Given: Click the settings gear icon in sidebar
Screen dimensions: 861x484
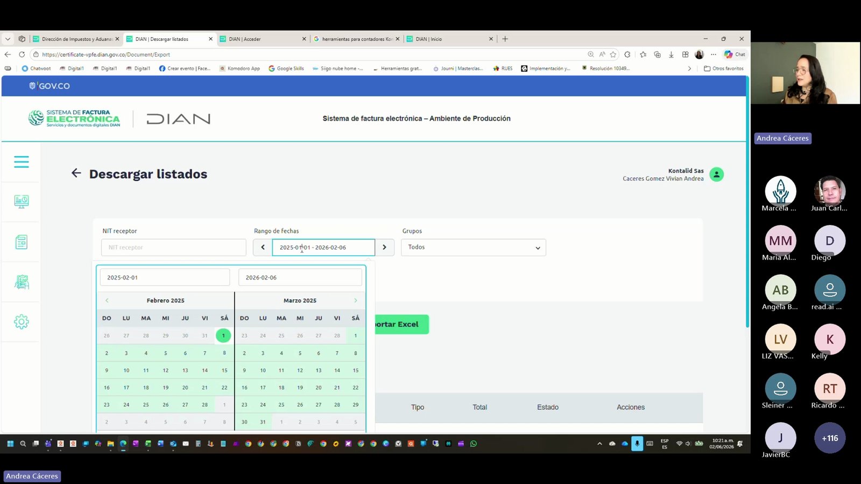Looking at the screenshot, I should tap(22, 322).
